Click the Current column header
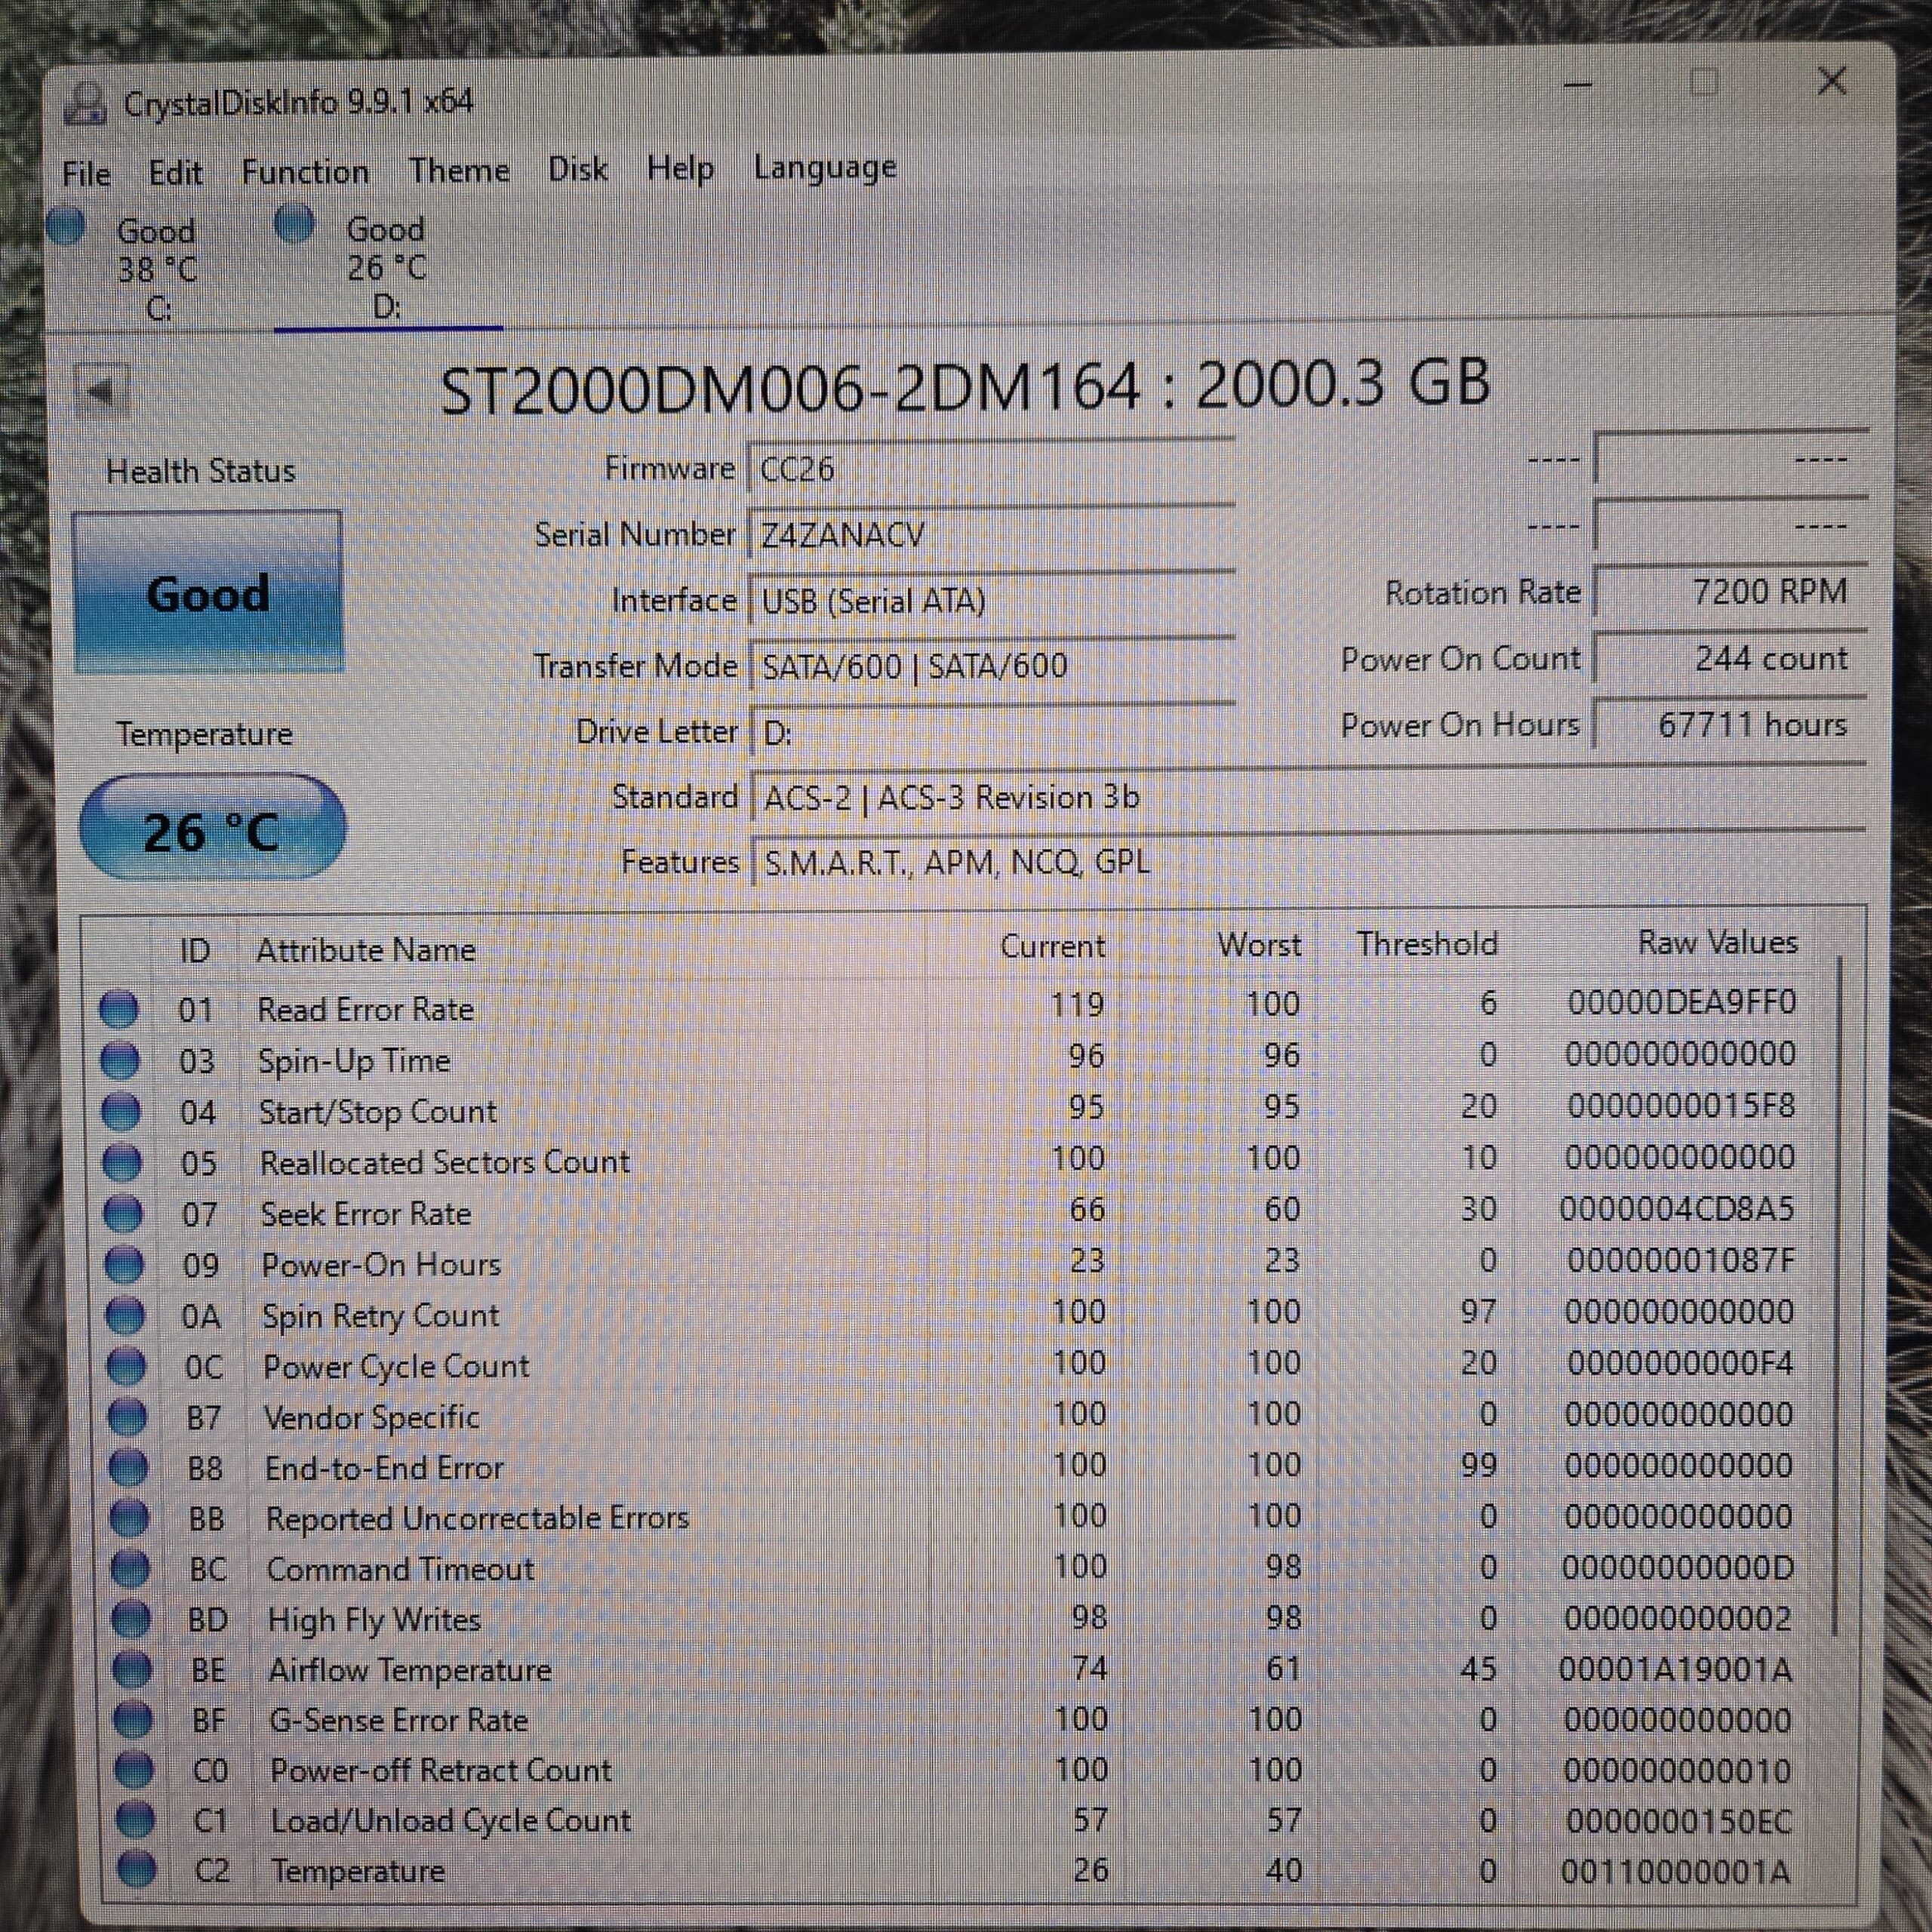Viewport: 1932px width, 1932px height. [1053, 945]
